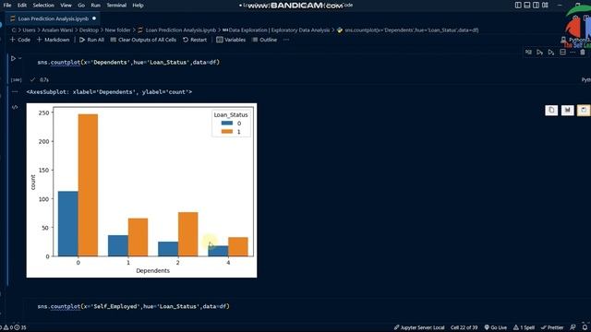The height and width of the screenshot is (332, 591).
Task: Toggle bottom panel layout icon
Action: (x=527, y=6)
